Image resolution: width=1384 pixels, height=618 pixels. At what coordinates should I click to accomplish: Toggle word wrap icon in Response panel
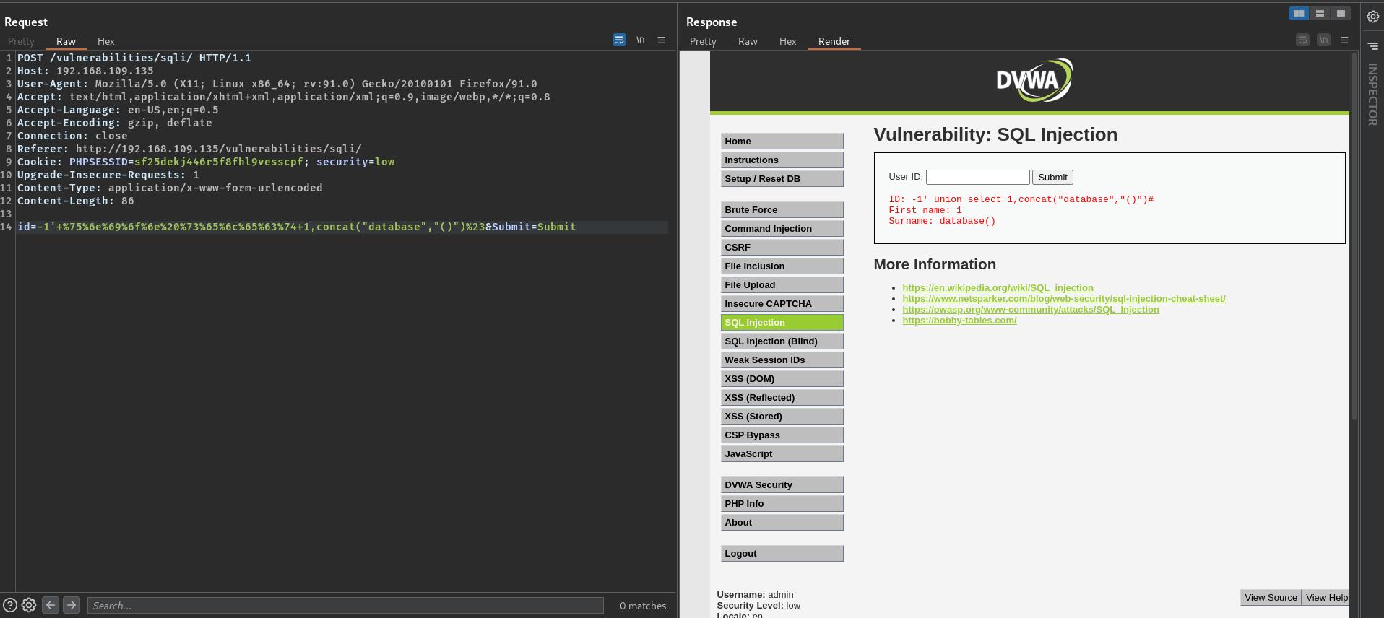(1302, 40)
